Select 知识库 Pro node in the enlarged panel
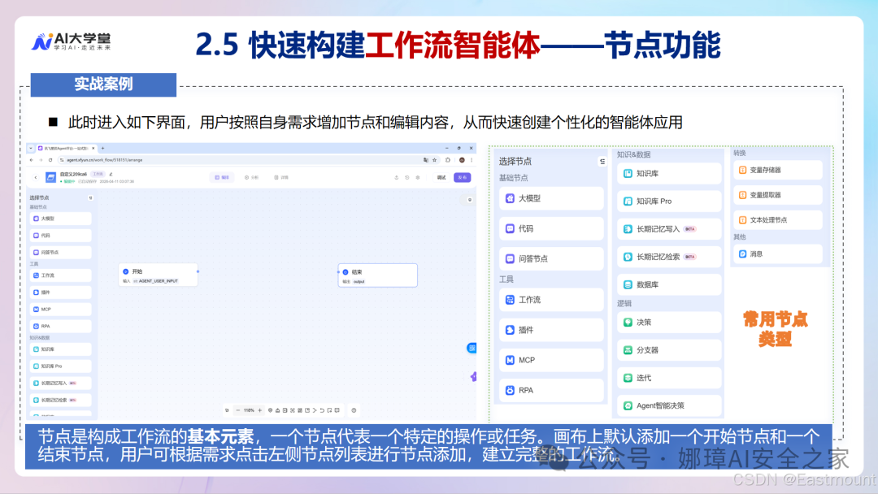The height and width of the screenshot is (494, 878). tap(670, 201)
